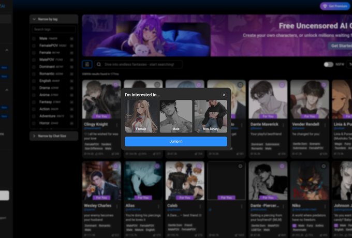The image size is (352, 238).
Task: Select the Female interest option
Action: [x=141, y=116]
